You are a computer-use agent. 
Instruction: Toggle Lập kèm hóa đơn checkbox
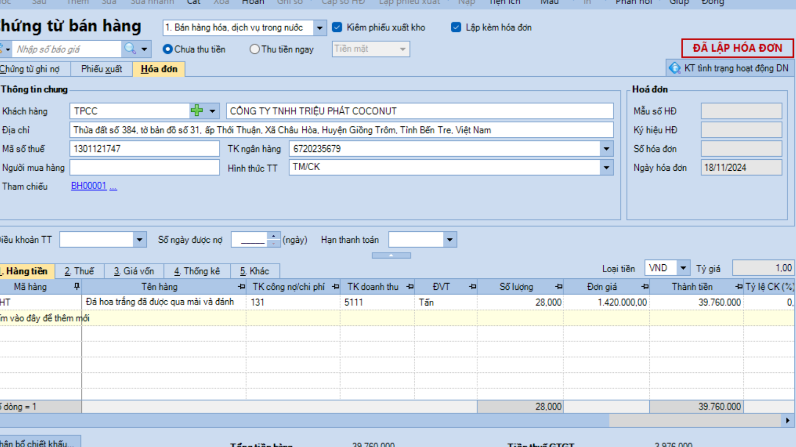coord(456,27)
